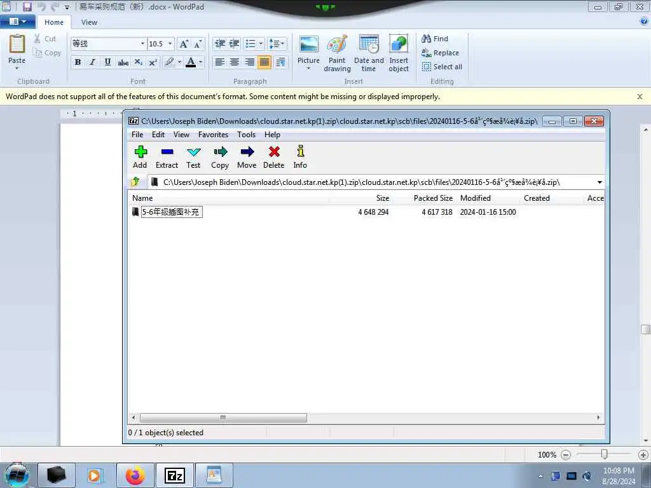Image resolution: width=651 pixels, height=488 pixels.
Task: Open the font size dropdown showing 10.5
Action: [170, 44]
